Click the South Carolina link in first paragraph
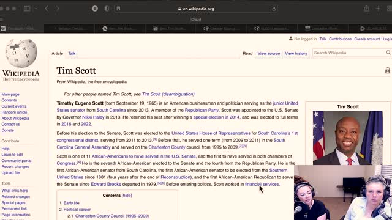Viewport: 392px width, 220px height. [x=111, y=110]
